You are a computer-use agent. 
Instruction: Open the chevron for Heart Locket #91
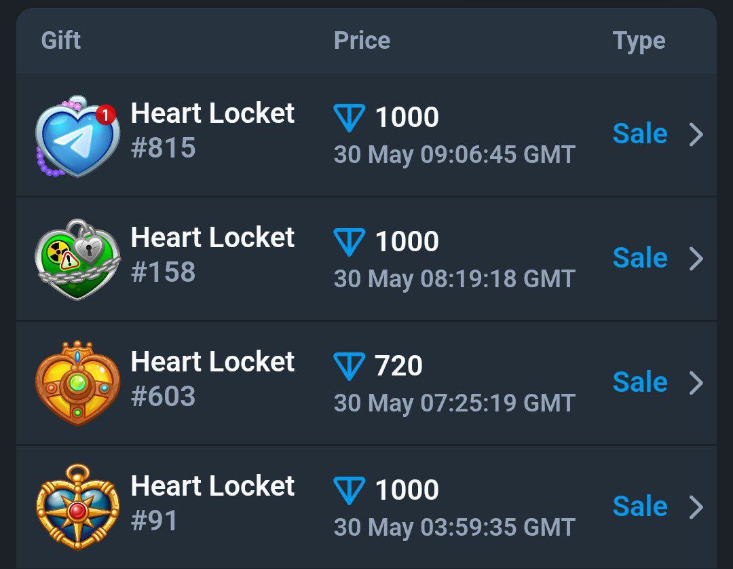(696, 507)
